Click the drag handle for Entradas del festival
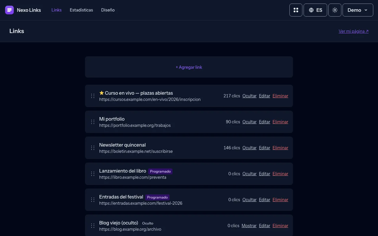This screenshot has width=378, height=236. (93, 200)
